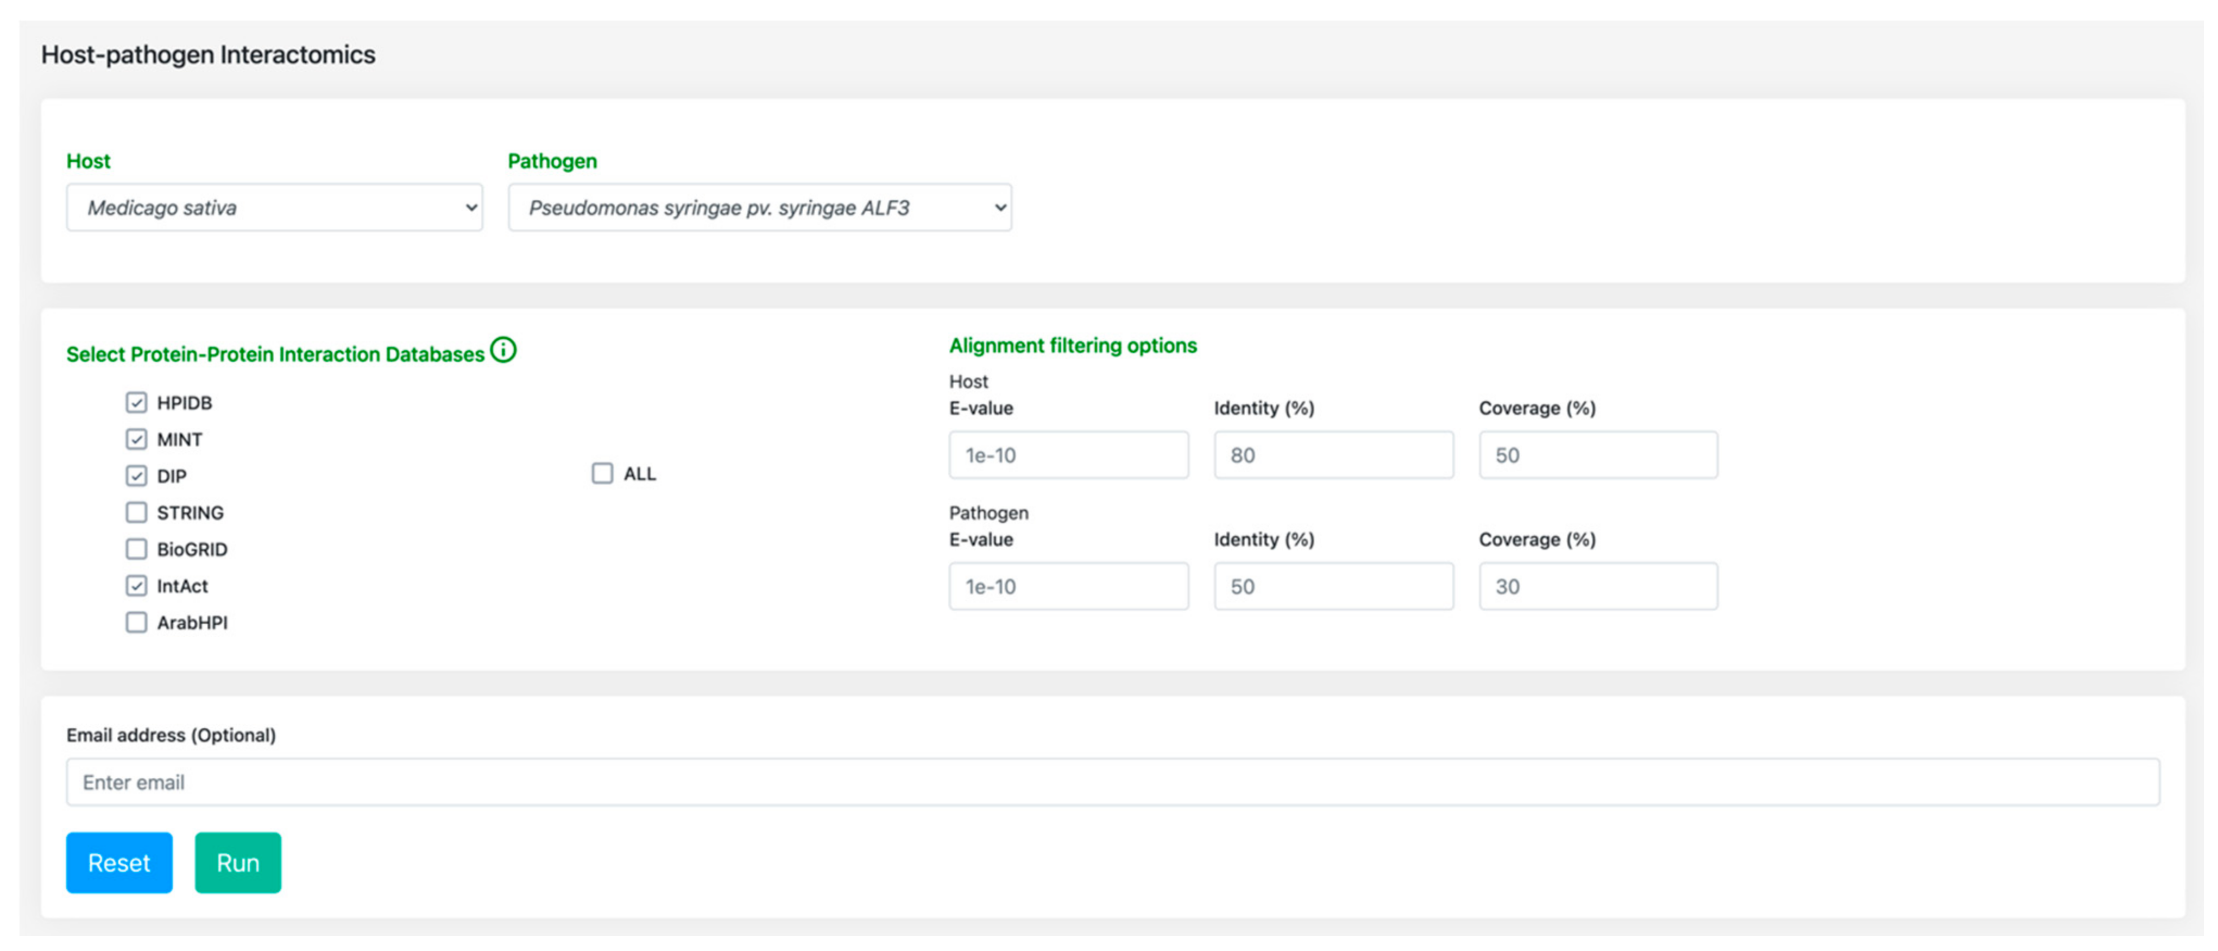Check the ALL databases checkbox

603,473
